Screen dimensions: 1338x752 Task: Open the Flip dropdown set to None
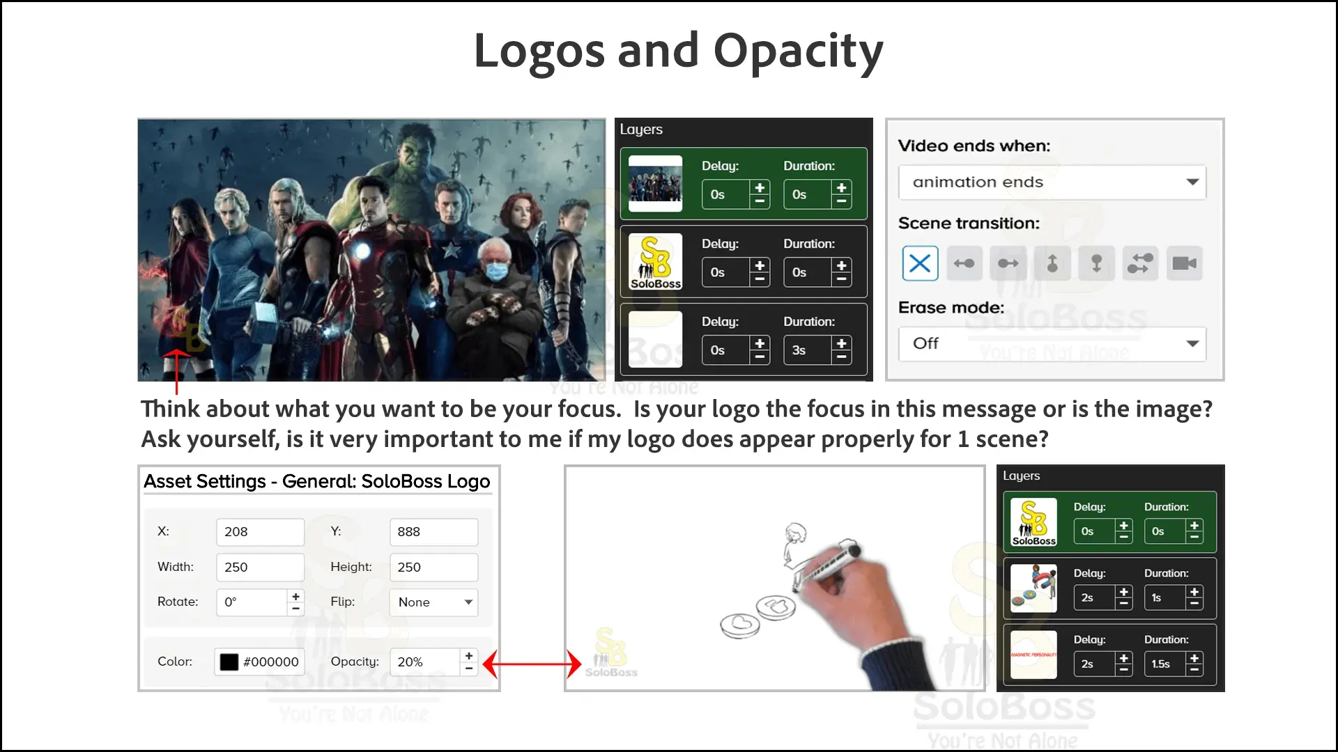(433, 602)
